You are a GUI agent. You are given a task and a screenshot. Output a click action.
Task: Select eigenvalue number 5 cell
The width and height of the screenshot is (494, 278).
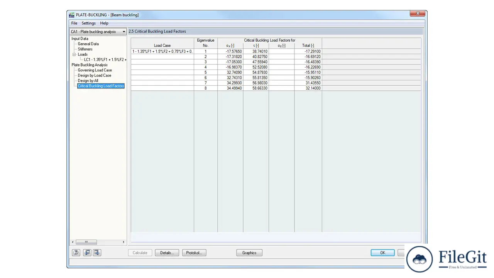[206, 72]
